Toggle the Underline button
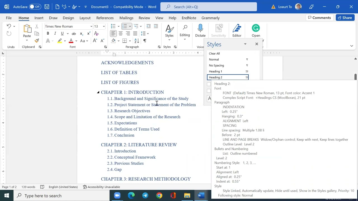 [x=62, y=33]
